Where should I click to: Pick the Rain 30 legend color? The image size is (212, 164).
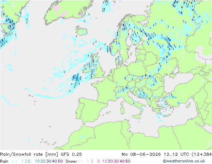49,161
